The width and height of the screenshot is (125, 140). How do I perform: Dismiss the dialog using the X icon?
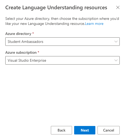pyautogui.click(x=118, y=7)
